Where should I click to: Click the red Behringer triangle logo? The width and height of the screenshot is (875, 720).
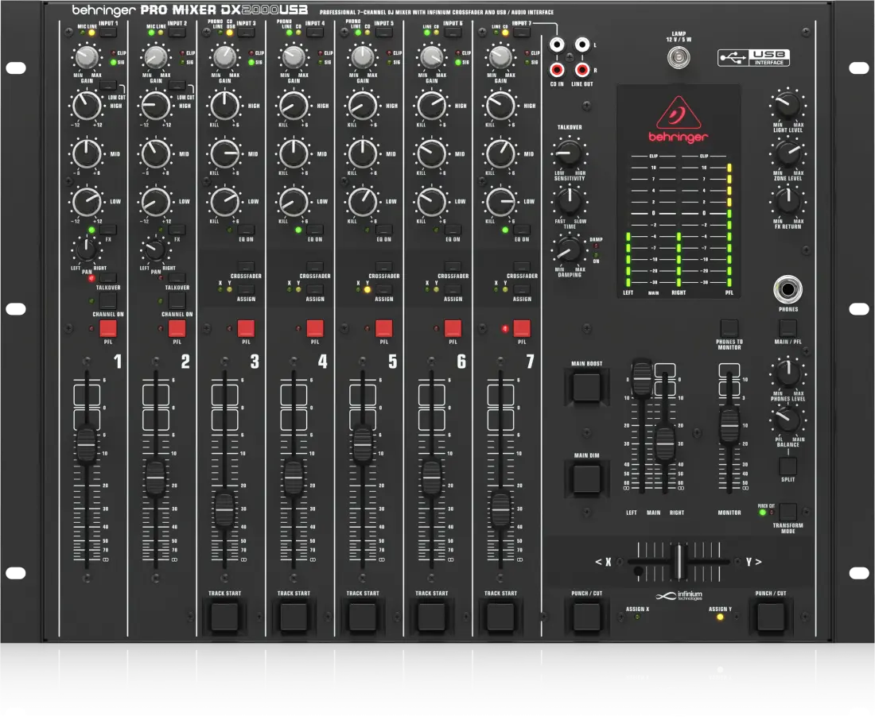pos(679,112)
